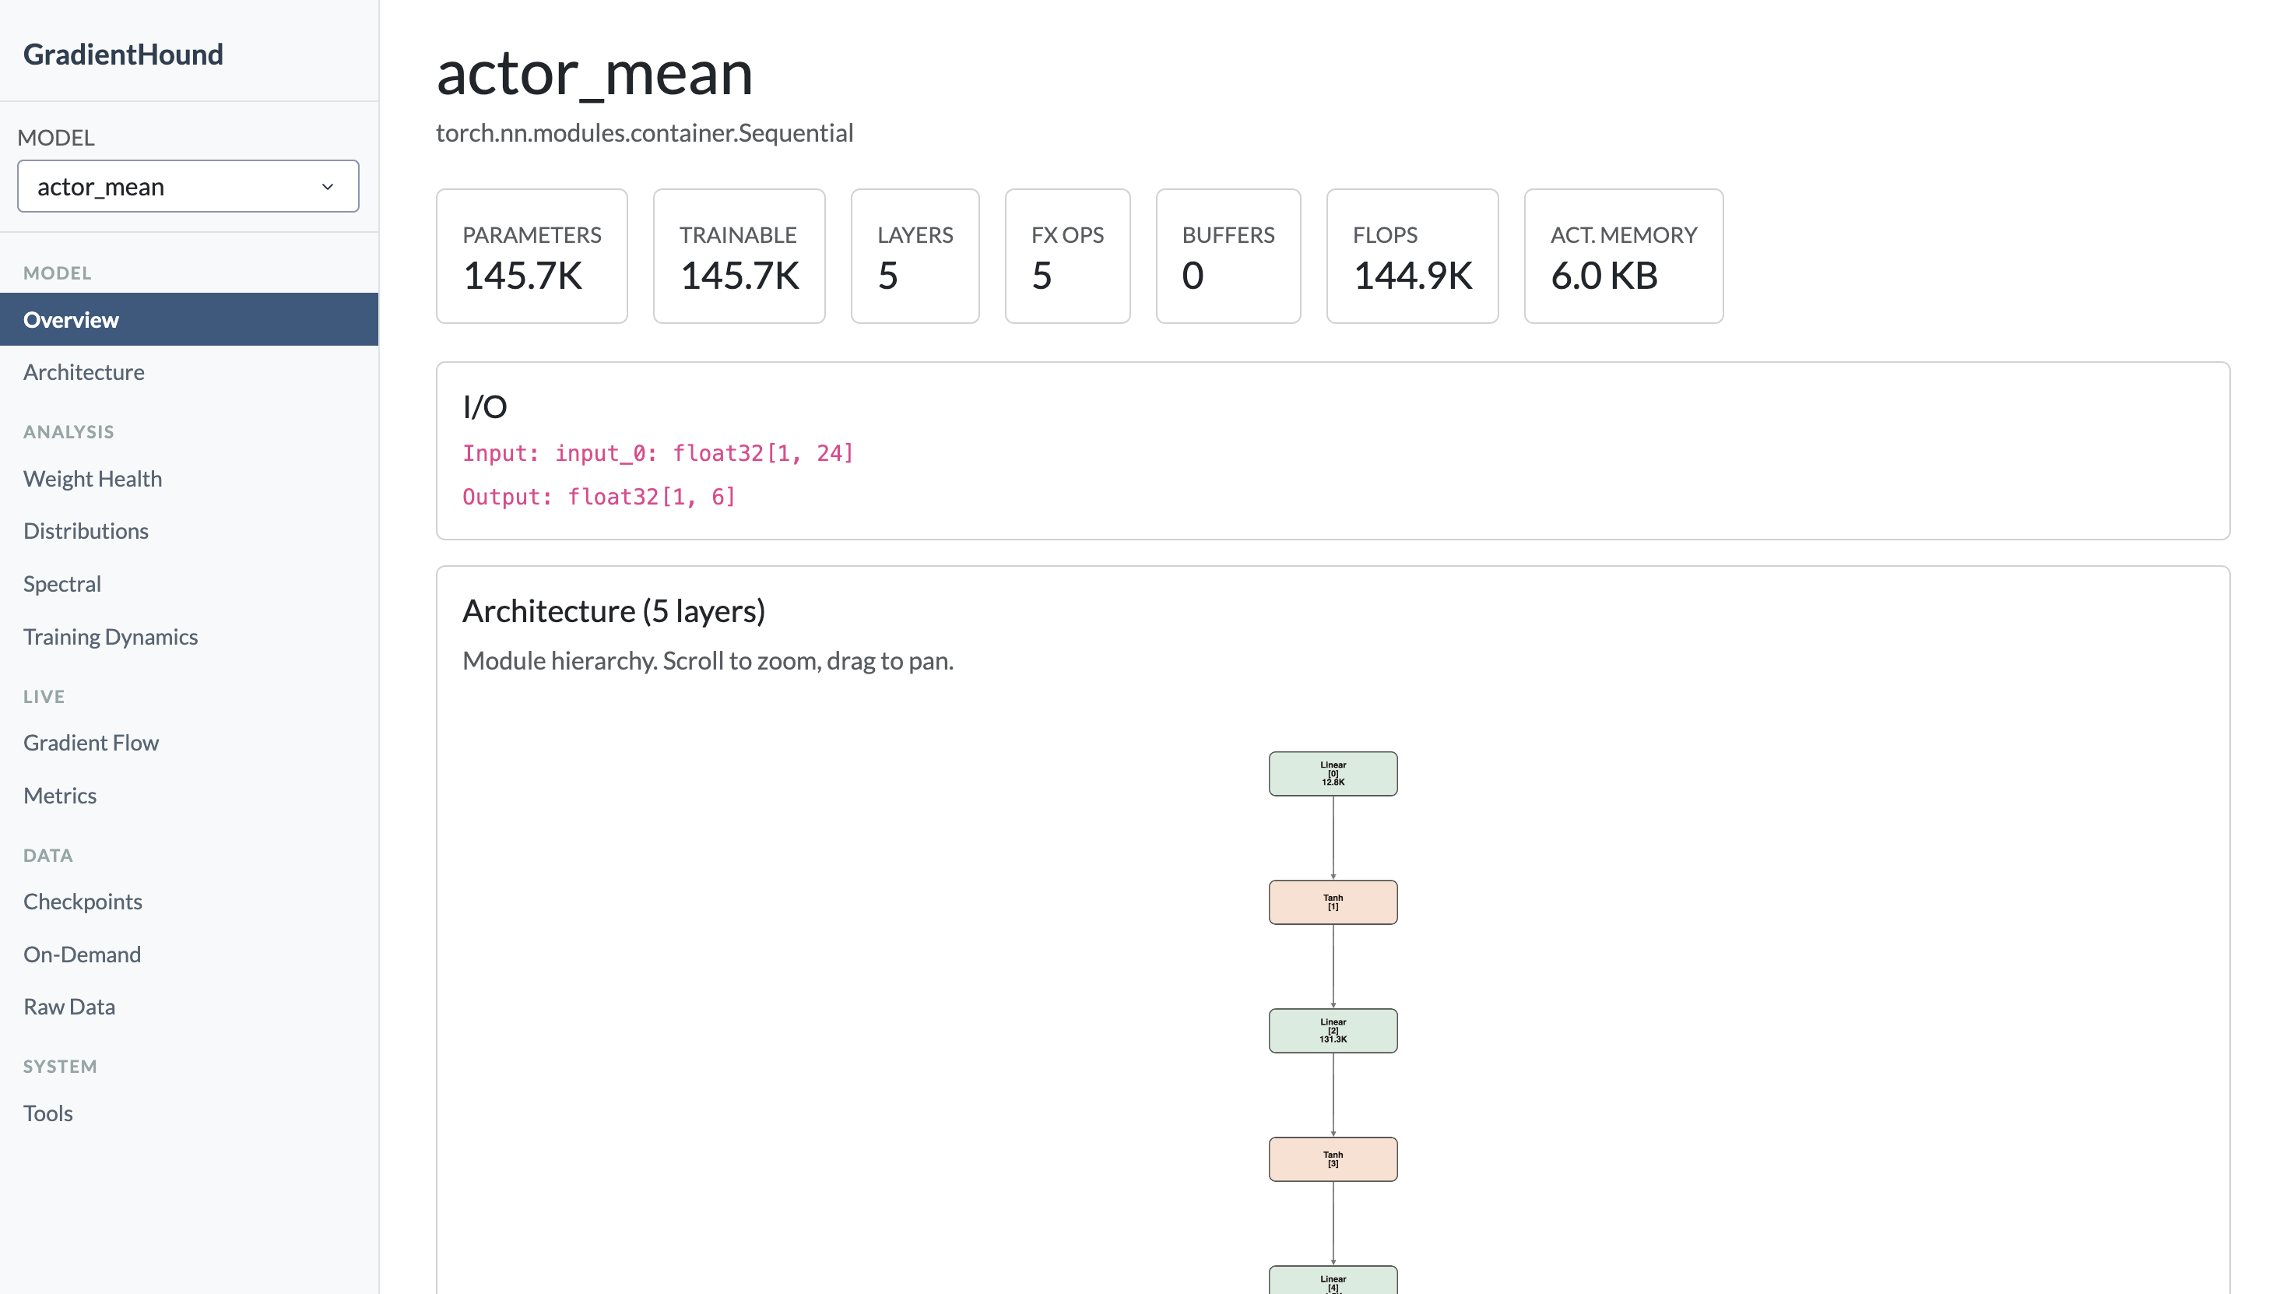
Task: Open the On-Demand page
Action: pos(82,955)
